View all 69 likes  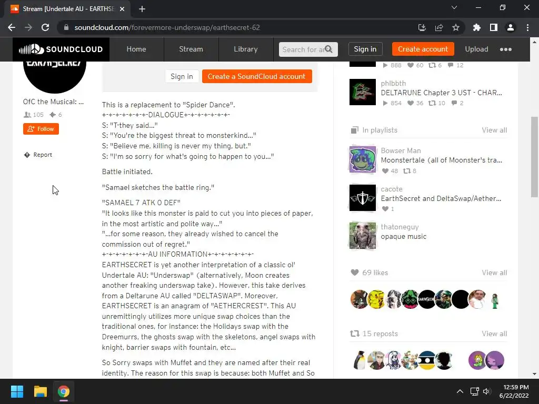click(494, 273)
